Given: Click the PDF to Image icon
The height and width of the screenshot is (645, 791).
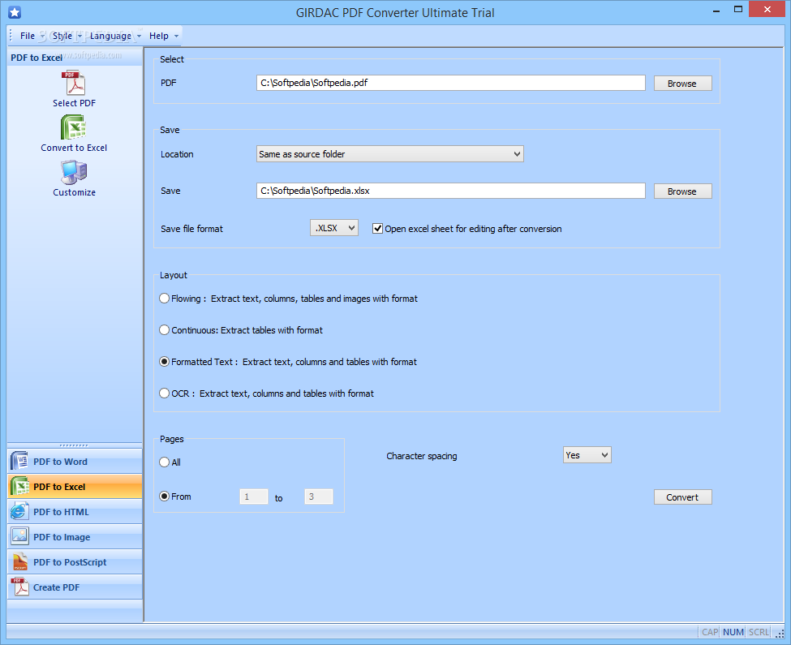Looking at the screenshot, I should [19, 536].
